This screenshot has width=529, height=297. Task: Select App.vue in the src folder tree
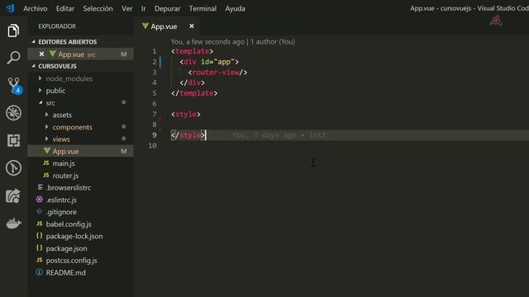[x=80, y=151]
